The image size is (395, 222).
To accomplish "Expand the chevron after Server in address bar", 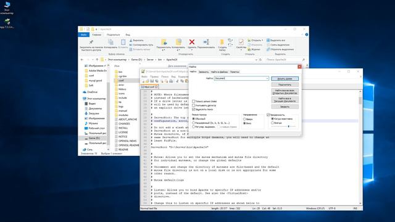I will 156,60.
